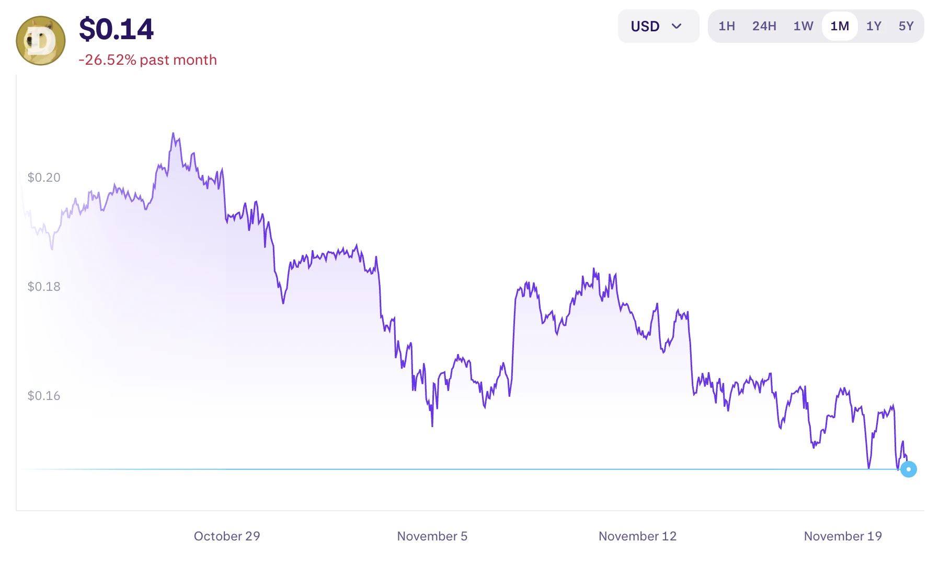939x566 pixels.
Task: Click the -26.52% past month text
Action: 147,60
